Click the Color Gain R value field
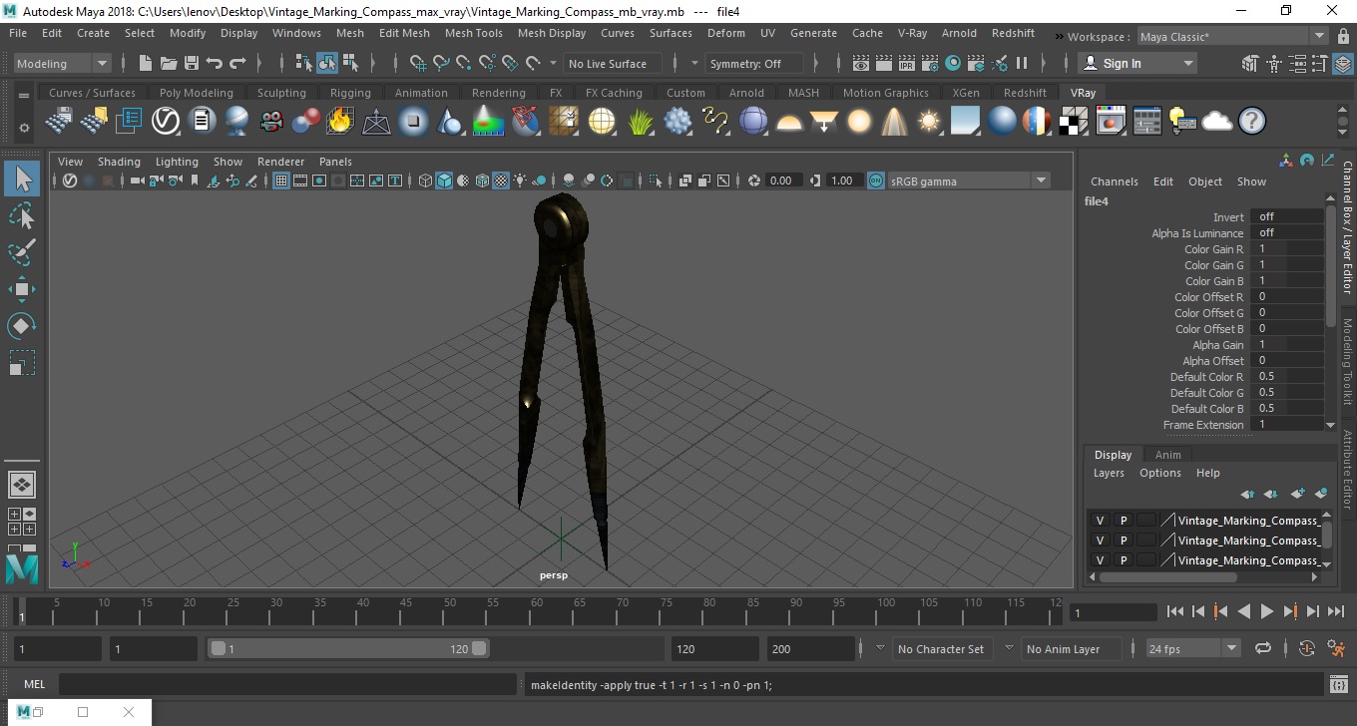The image size is (1357, 726). [x=1287, y=249]
